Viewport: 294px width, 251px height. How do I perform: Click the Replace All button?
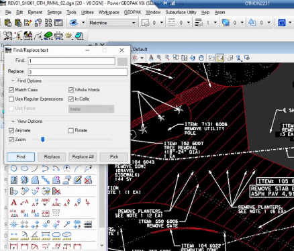click(83, 157)
